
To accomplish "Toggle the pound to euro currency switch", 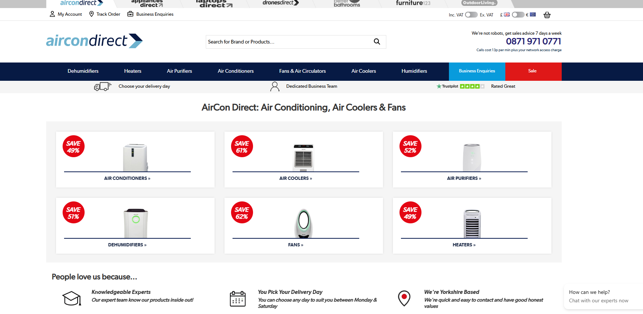I will click(x=518, y=15).
